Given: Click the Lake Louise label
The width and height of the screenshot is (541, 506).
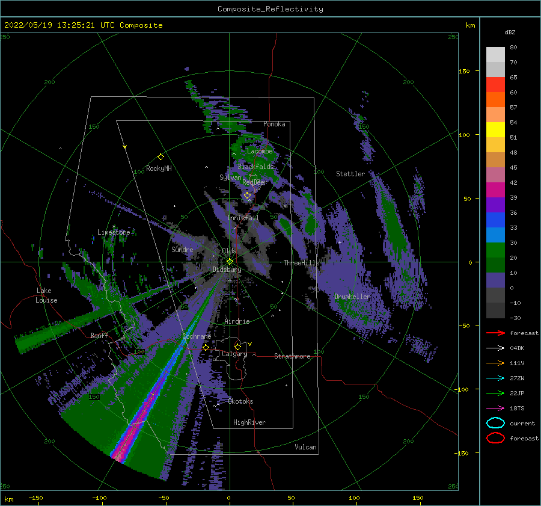Looking at the screenshot, I should [x=46, y=295].
